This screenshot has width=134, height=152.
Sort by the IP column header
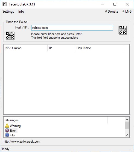(61, 48)
